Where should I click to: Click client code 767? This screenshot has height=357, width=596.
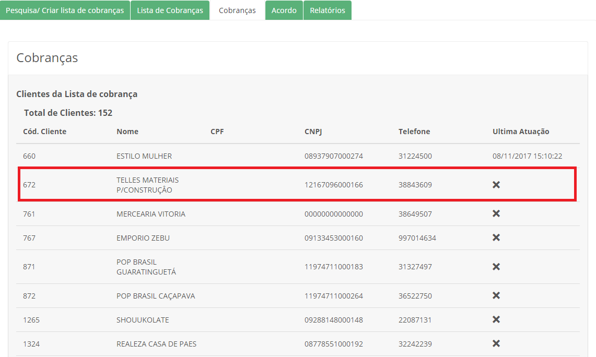pyautogui.click(x=29, y=238)
